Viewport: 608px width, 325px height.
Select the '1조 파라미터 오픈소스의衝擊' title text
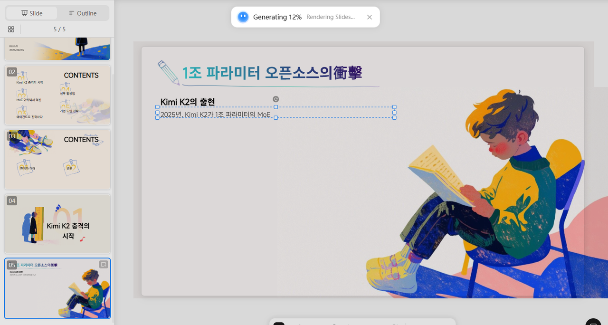[x=272, y=73]
